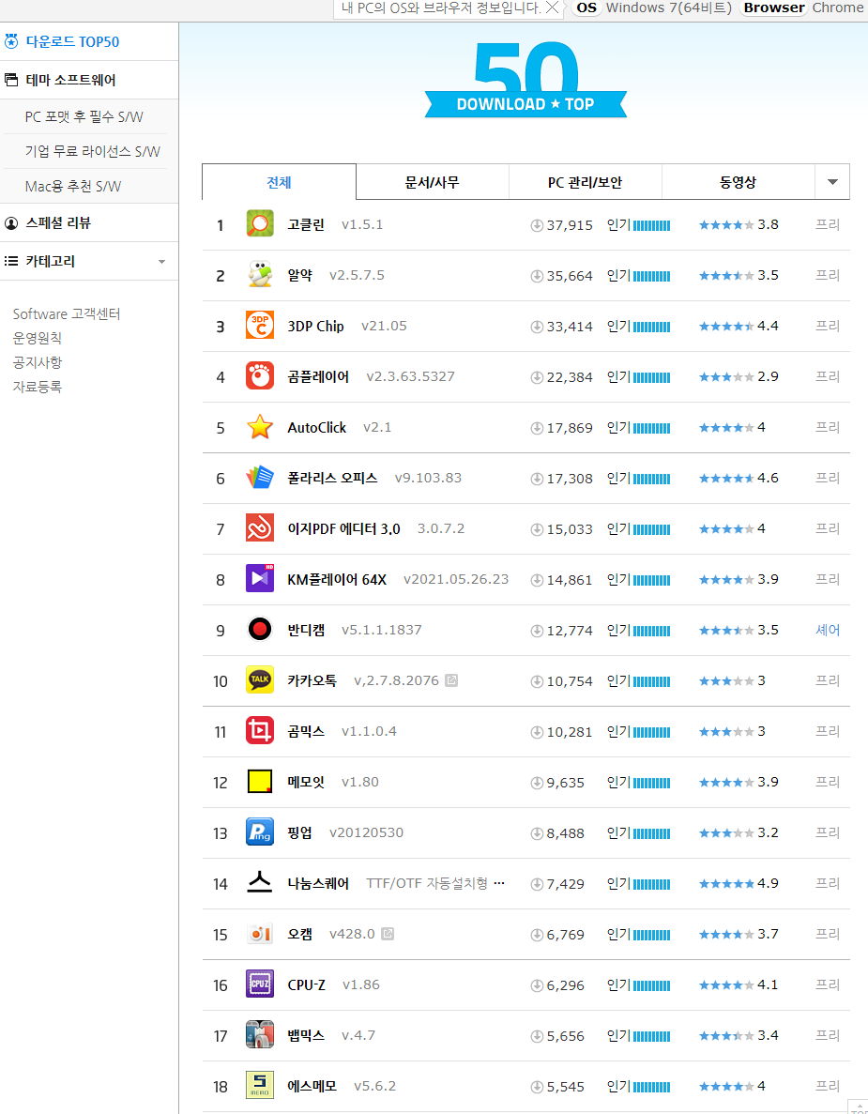The width and height of the screenshot is (868, 1114).
Task: Click the KM플레이어 64X icon
Action: (260, 579)
